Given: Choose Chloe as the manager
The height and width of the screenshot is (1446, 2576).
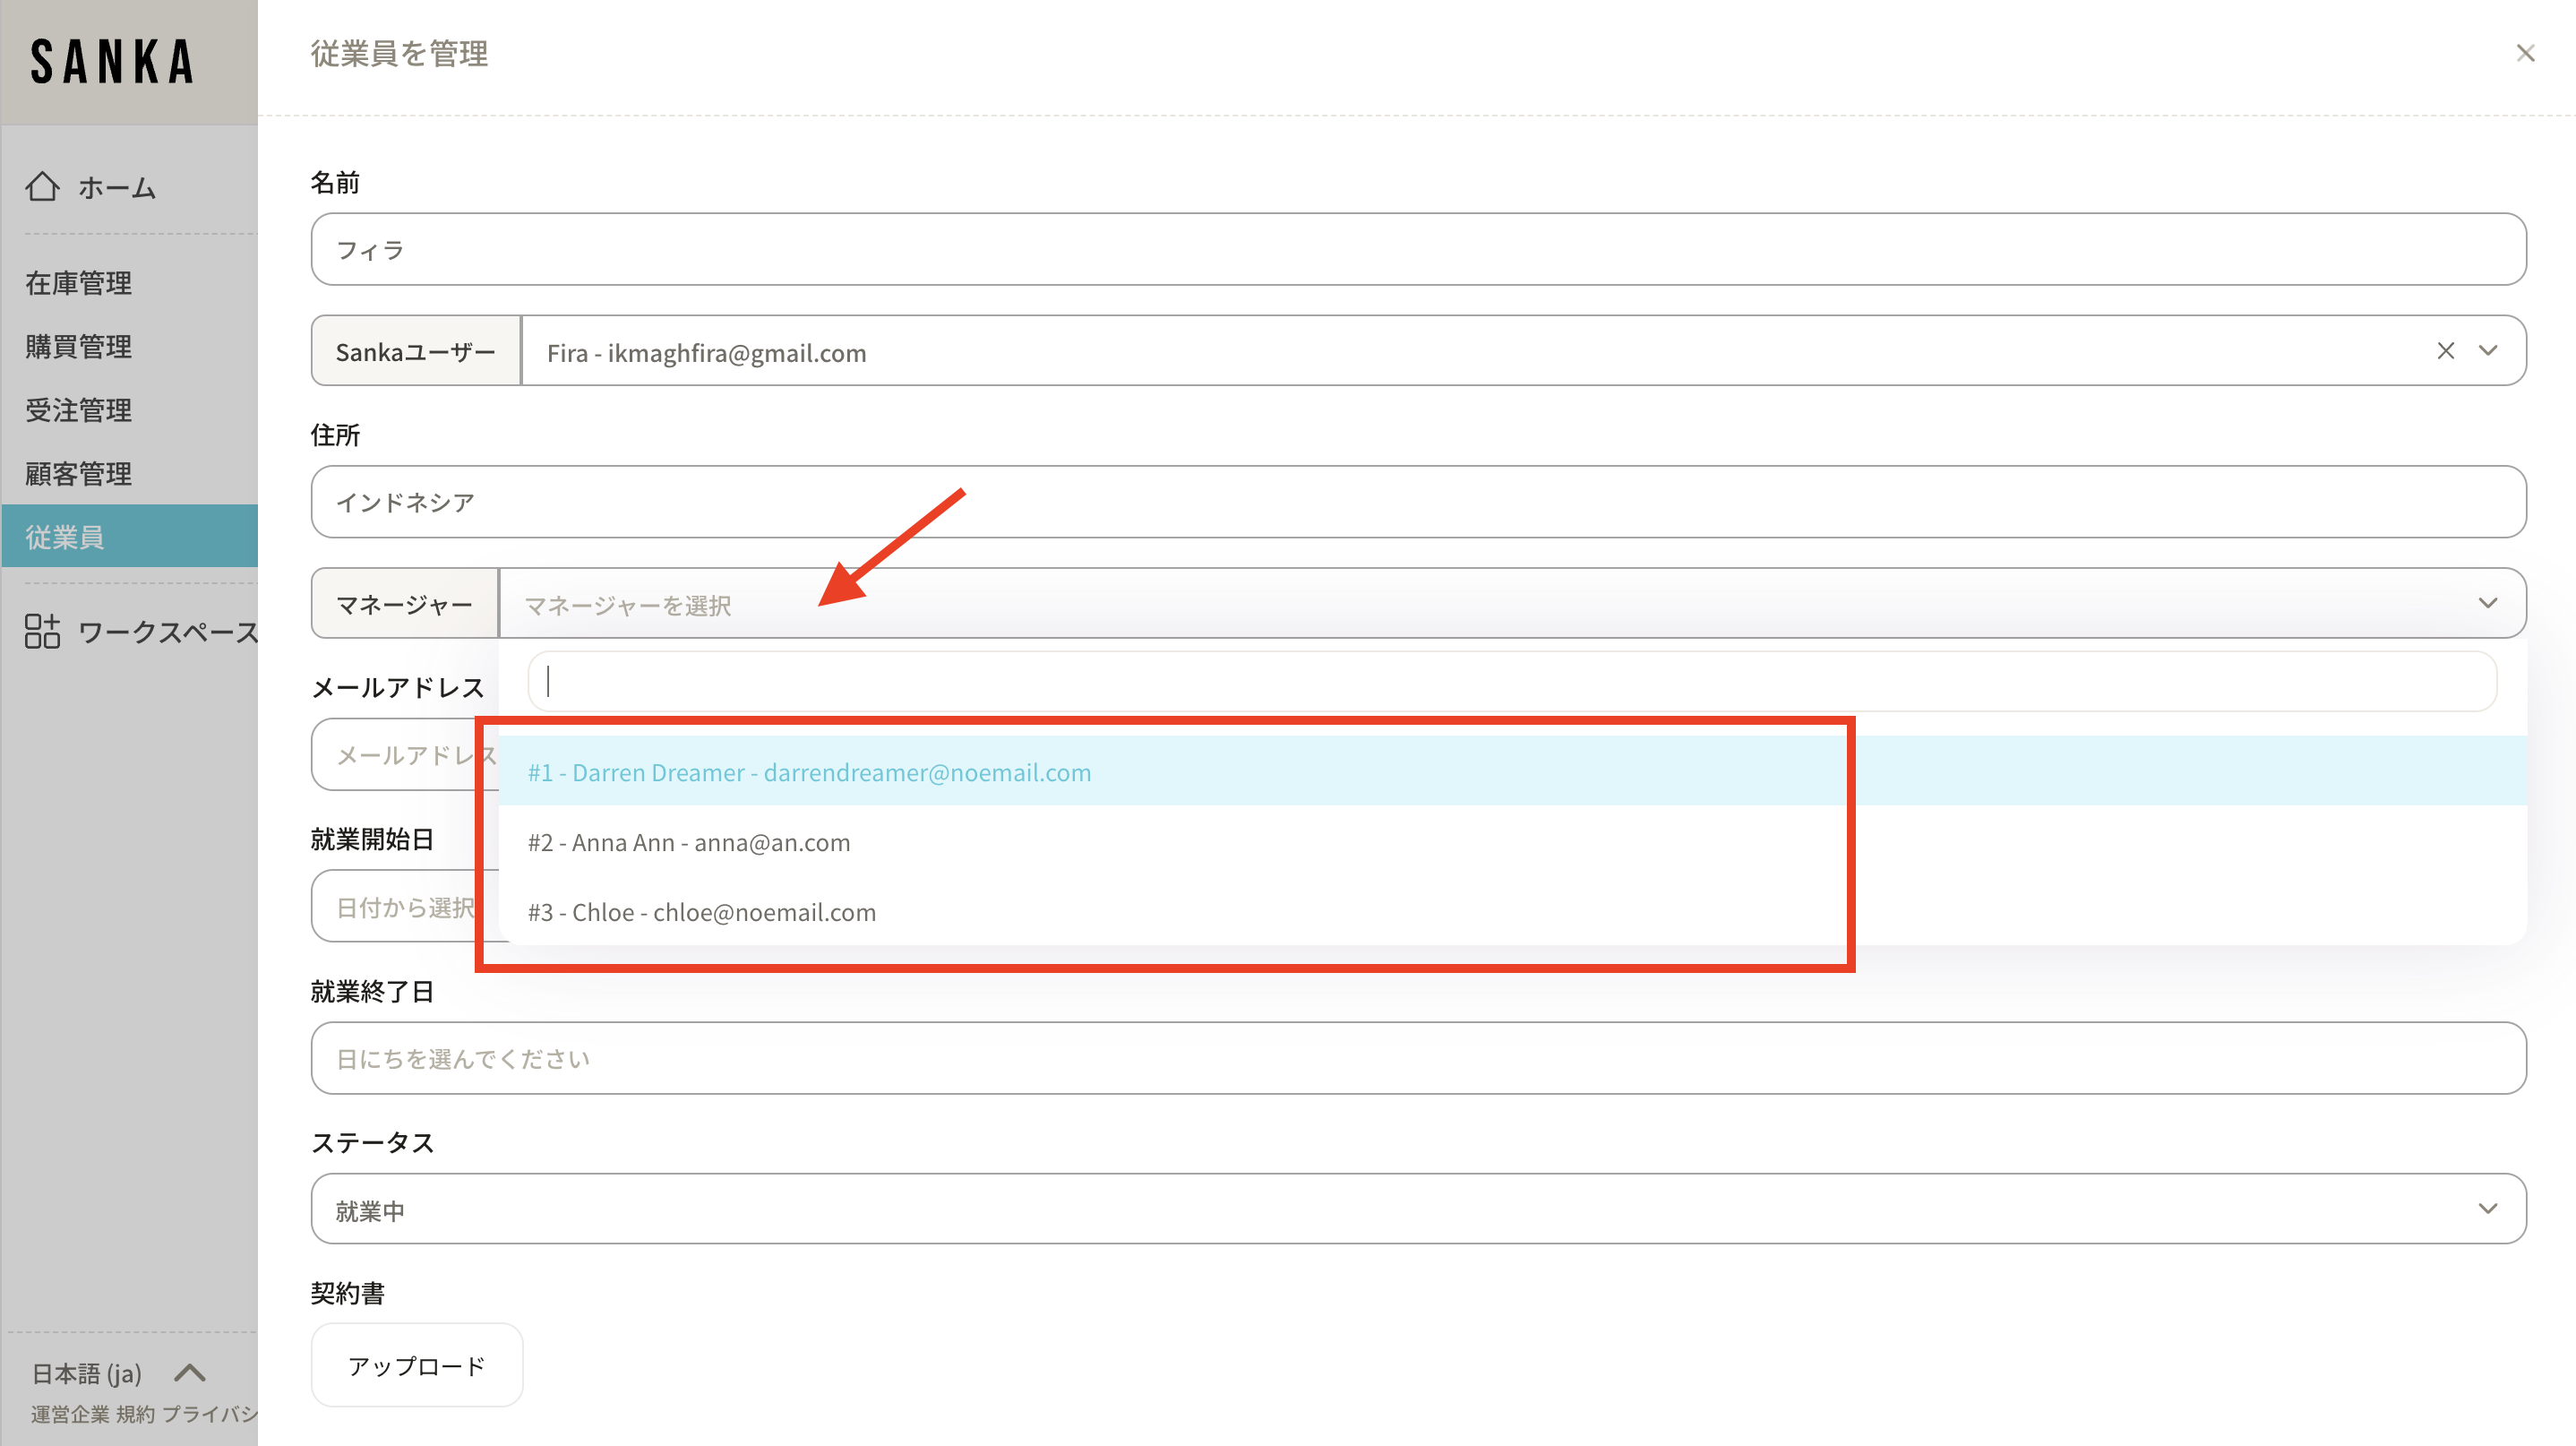Looking at the screenshot, I should [x=701, y=912].
